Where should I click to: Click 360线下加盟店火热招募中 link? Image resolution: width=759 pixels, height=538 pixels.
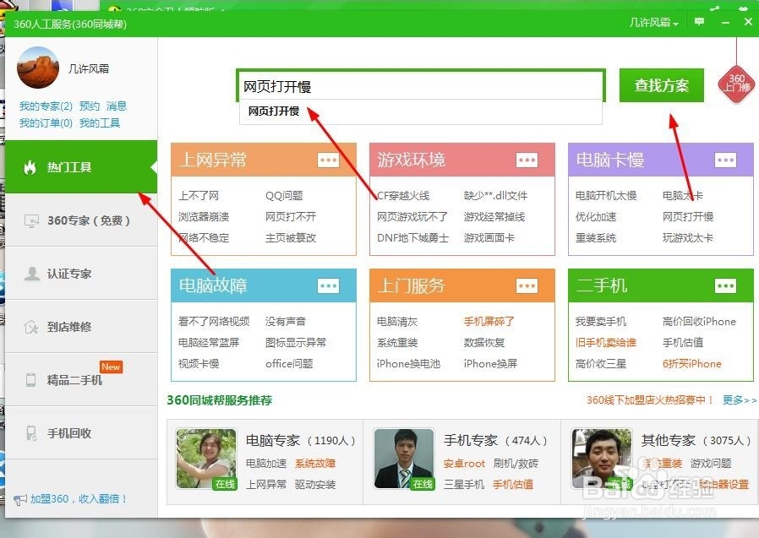(x=650, y=400)
